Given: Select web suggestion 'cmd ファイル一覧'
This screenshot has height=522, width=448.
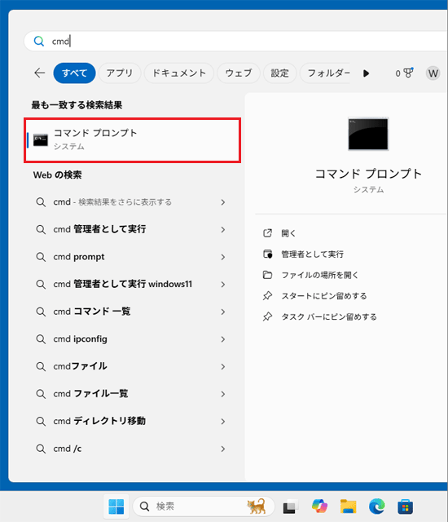Looking at the screenshot, I should click(131, 394).
